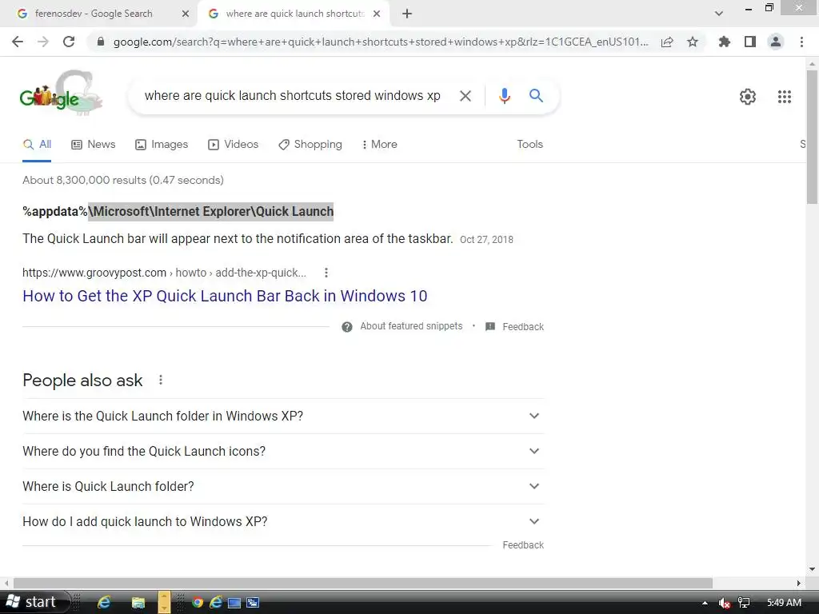
Task: Switch to Images results
Action: 162,145
